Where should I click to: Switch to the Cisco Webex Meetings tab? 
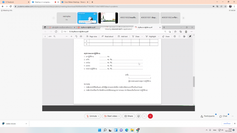pos(74,2)
